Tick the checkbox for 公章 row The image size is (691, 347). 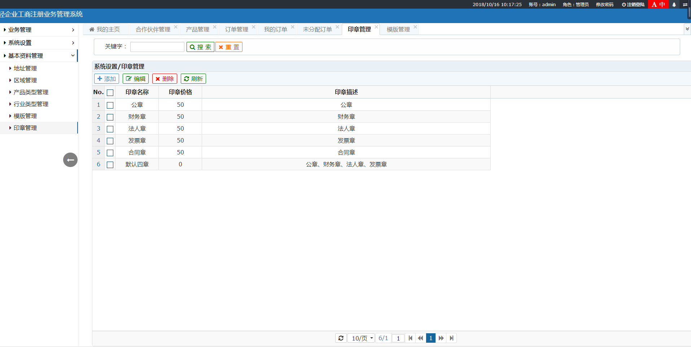pyautogui.click(x=110, y=105)
